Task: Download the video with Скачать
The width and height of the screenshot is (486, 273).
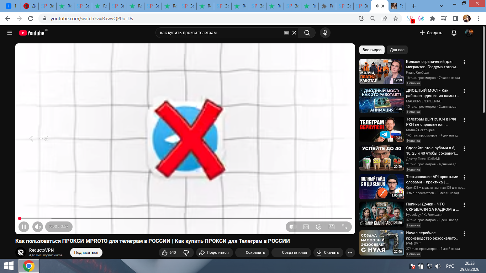Action: pos(328,253)
